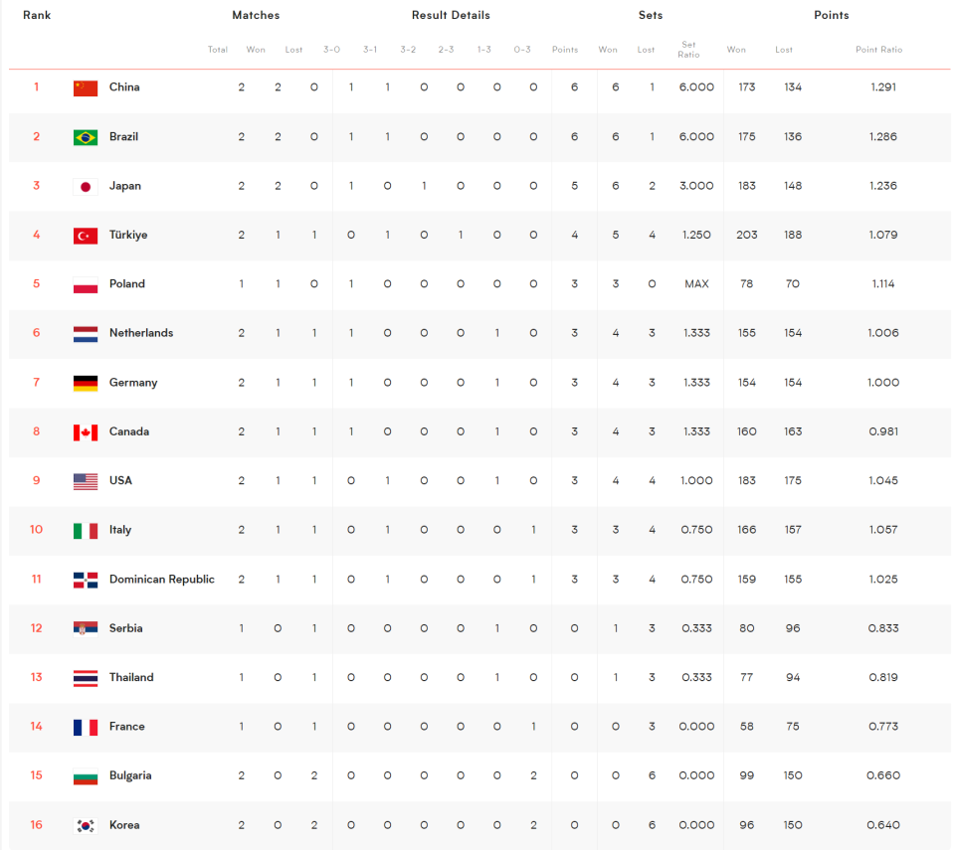
Task: Open the Poland team link
Action: (126, 283)
